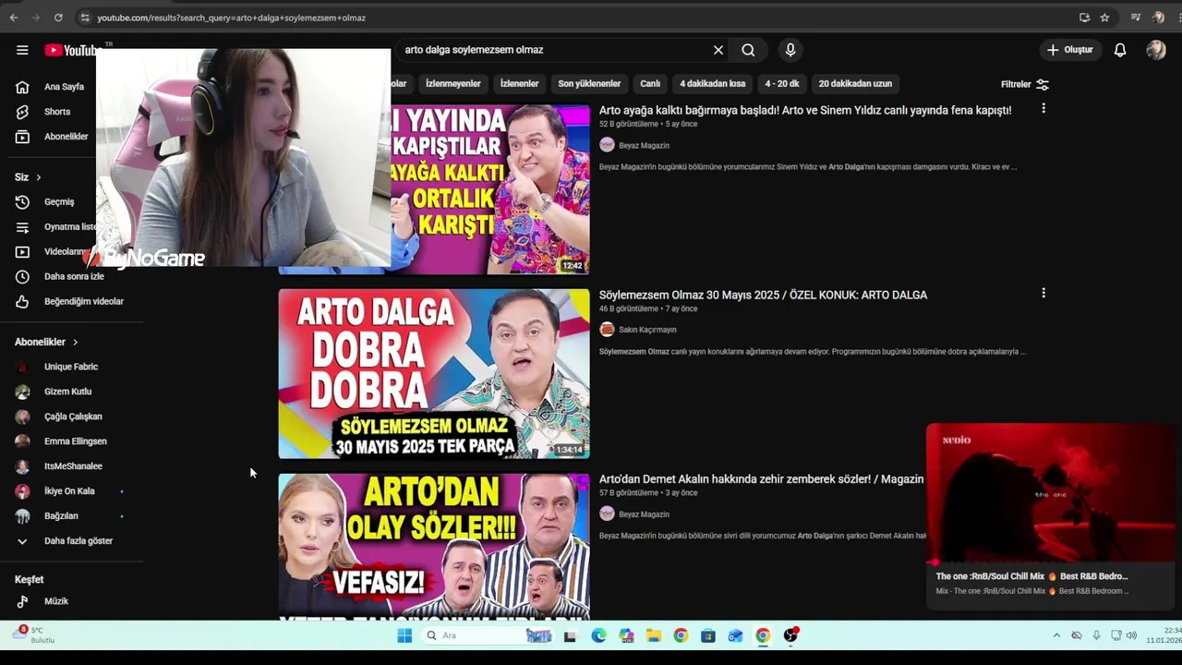Viewport: 1182px width, 665px height.
Task: Click the Sakın Kaçırmayın channel avatar
Action: pyautogui.click(x=607, y=330)
